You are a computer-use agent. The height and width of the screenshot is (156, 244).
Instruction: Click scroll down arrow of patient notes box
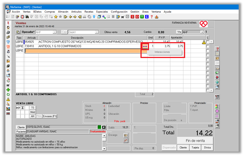104,149
